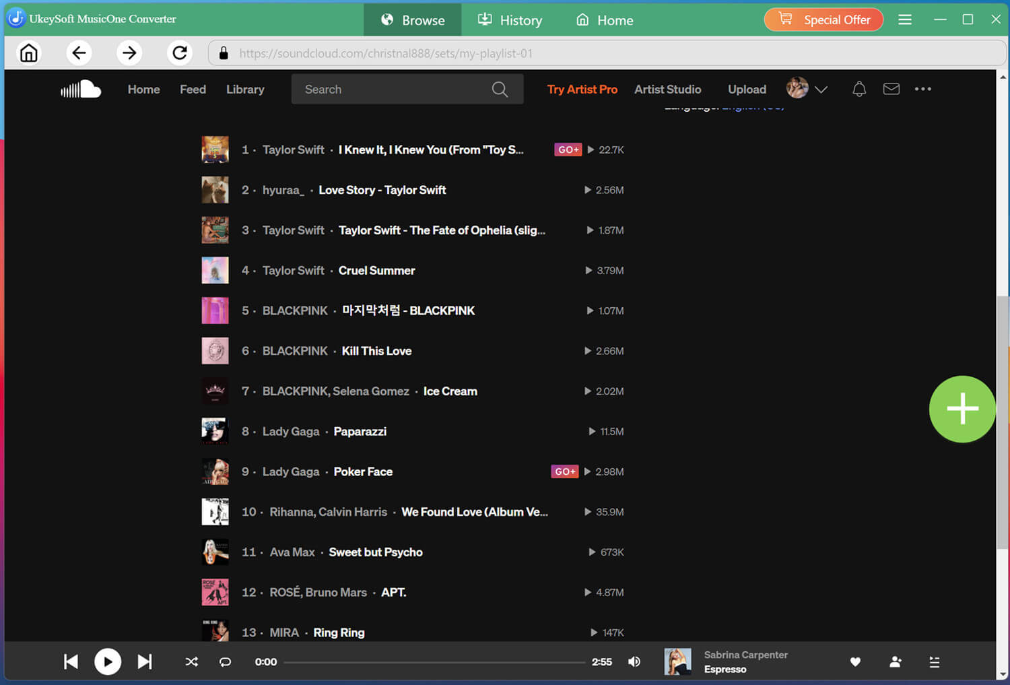
Task: Click the Espresso album art thumbnail
Action: click(x=677, y=661)
